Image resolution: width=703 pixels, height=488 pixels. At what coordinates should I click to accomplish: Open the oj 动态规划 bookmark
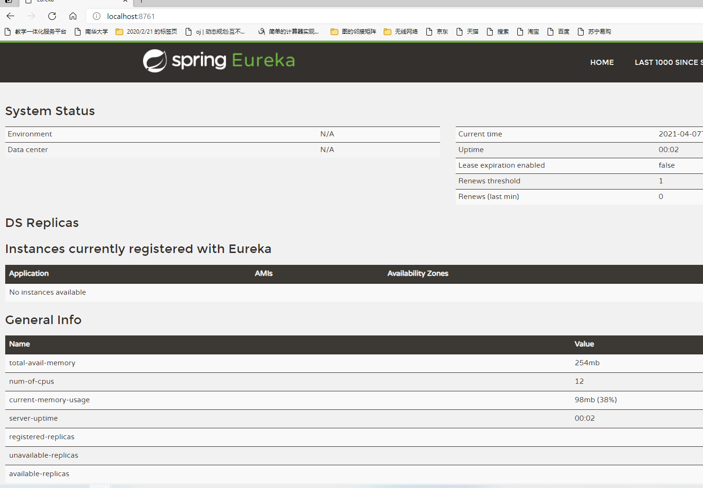pos(216,32)
